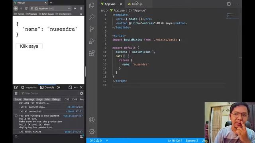Open errors and warnings in status bar
The height and width of the screenshot is (143, 255).
tap(96, 141)
